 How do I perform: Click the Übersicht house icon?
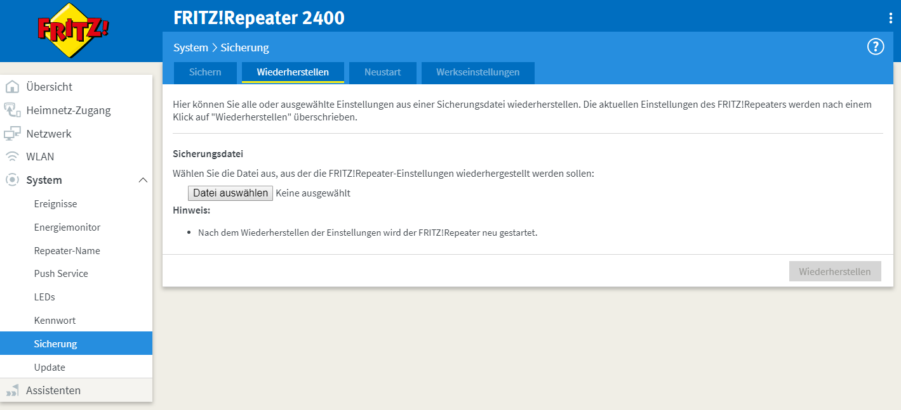pos(12,87)
